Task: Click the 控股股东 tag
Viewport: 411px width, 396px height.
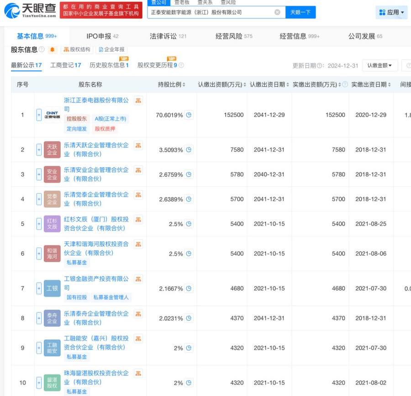Action: (77, 119)
